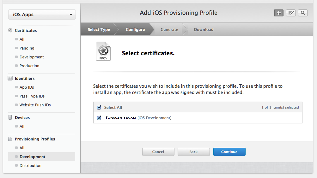Go to the Select Type step
The width and height of the screenshot is (317, 178).
pos(99,30)
